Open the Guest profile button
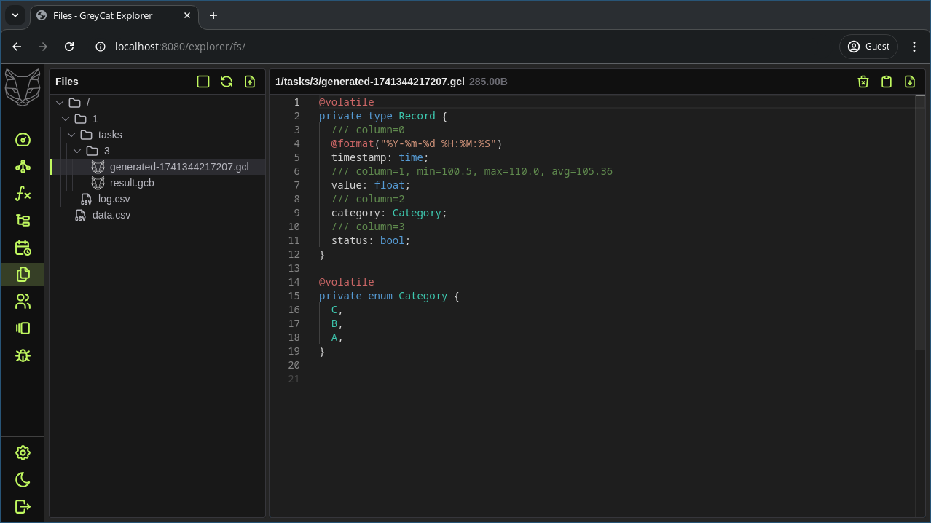The image size is (931, 523). tap(868, 46)
